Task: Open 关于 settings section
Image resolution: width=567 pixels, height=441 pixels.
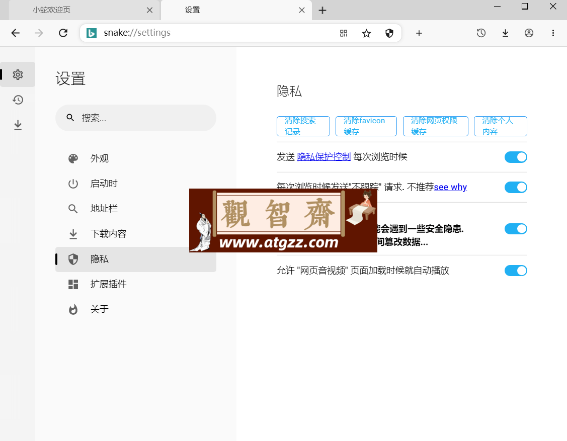Action: point(136,309)
